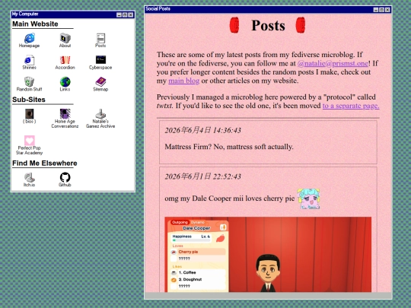Open the Sitemap help book icon
Viewport: 411px width, 308px height.
100,84
